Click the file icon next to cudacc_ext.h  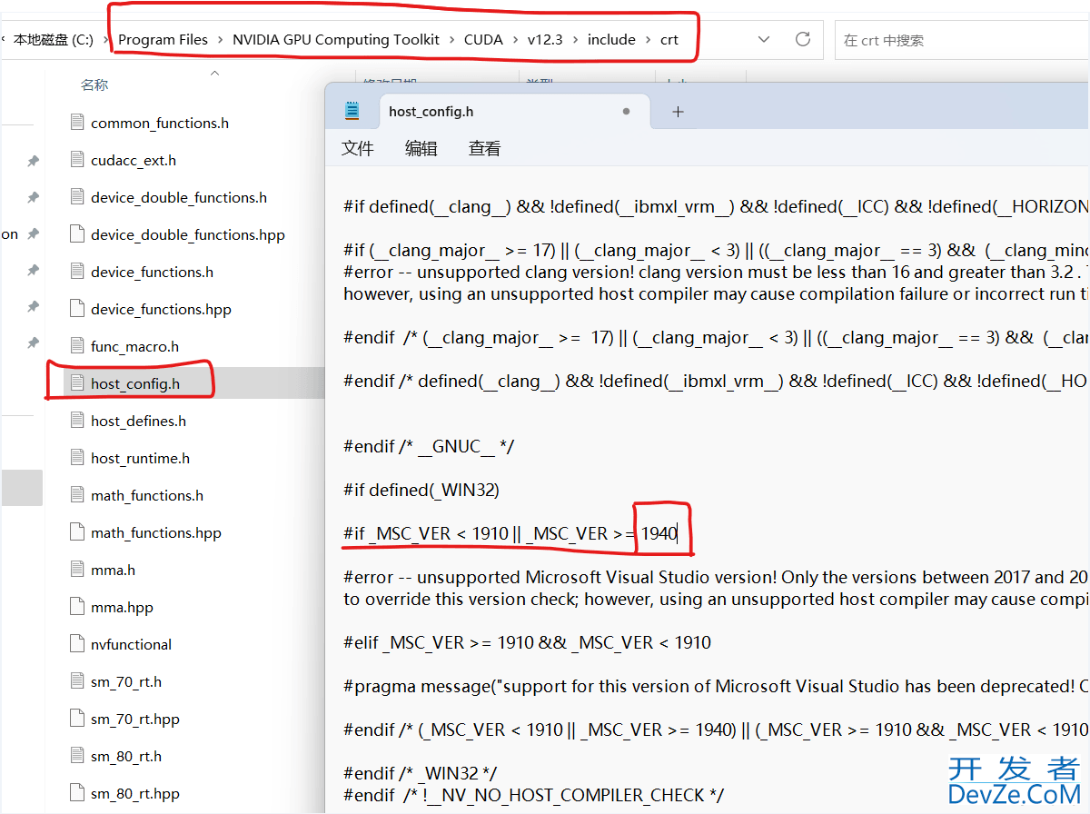(x=76, y=160)
